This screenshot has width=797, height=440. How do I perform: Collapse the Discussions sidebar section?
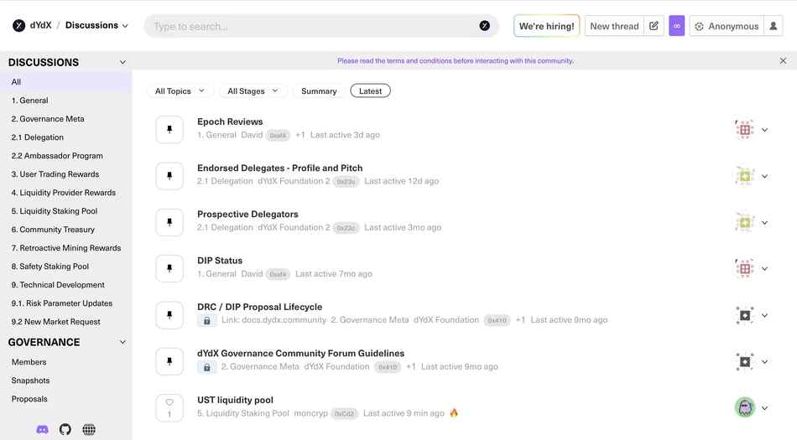[122, 62]
